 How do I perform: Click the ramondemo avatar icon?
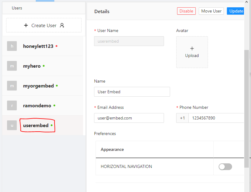coord(12,106)
